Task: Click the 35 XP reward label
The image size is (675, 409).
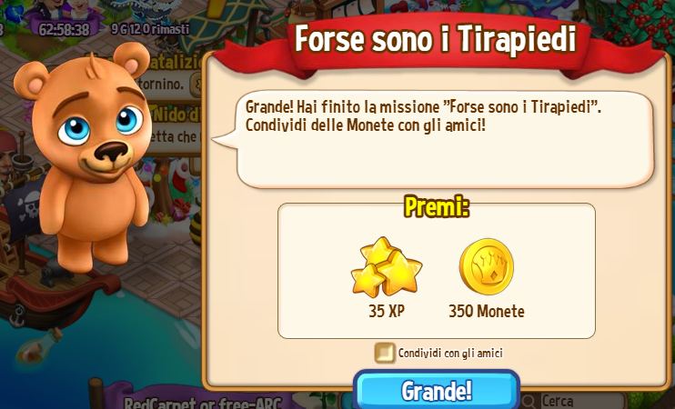Action: point(386,311)
